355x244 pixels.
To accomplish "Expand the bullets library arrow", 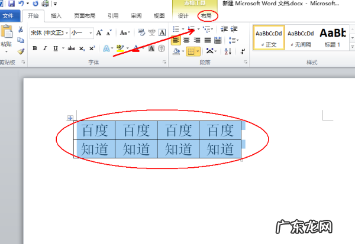I will tap(183, 29).
